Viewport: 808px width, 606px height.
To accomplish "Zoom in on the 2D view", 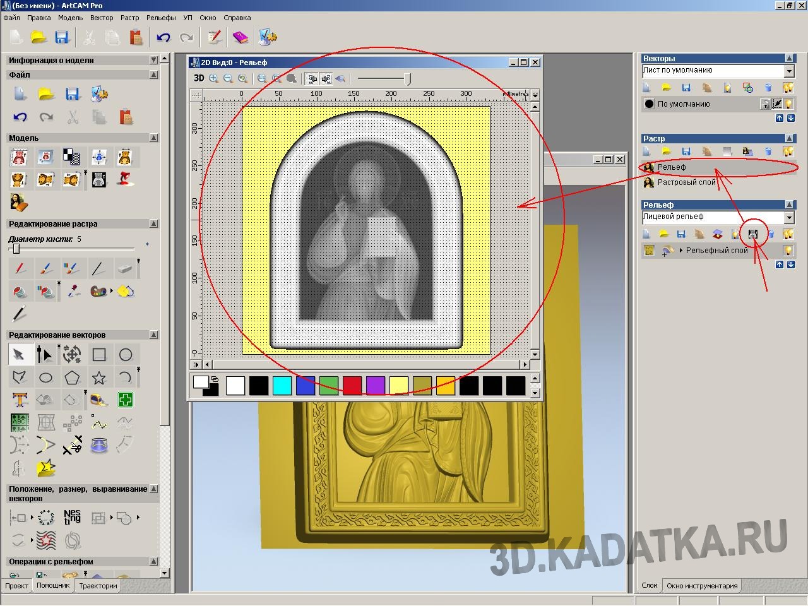I will (x=213, y=78).
